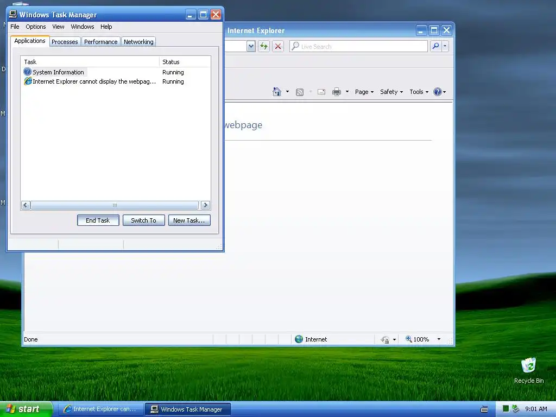Open the Page dropdown menu
Image resolution: width=556 pixels, height=417 pixels.
(x=364, y=92)
